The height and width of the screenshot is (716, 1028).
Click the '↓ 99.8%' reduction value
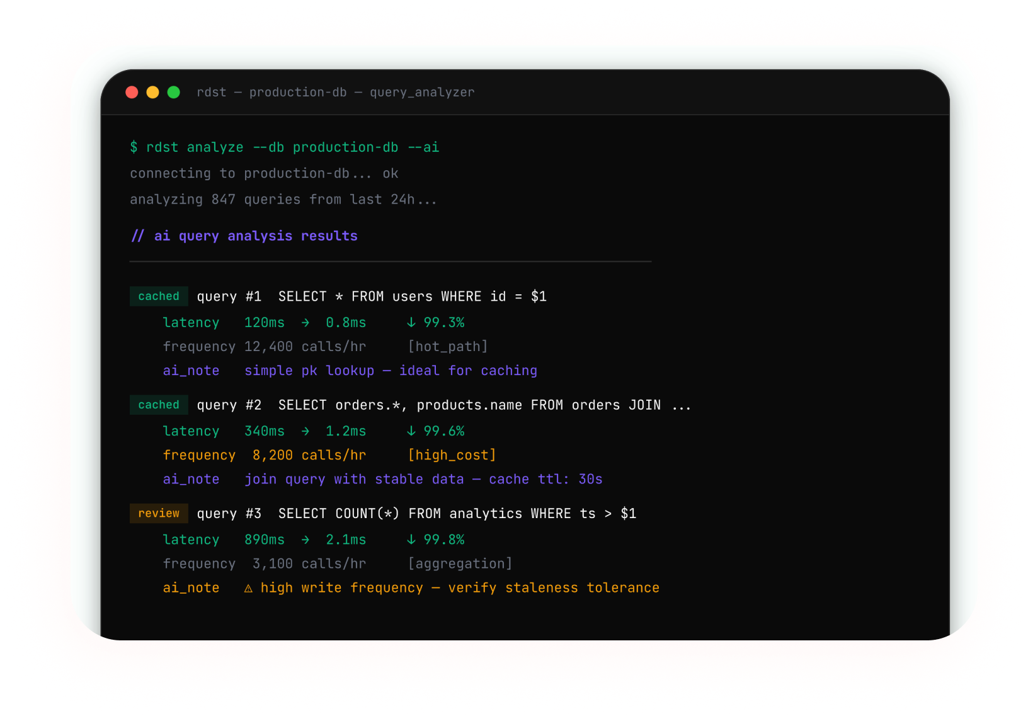tap(435, 540)
